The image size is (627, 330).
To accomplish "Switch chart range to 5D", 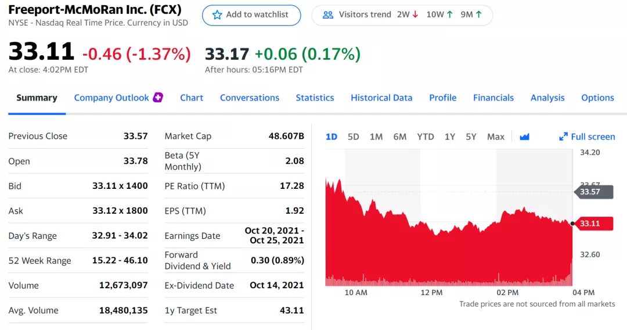I will point(354,137).
